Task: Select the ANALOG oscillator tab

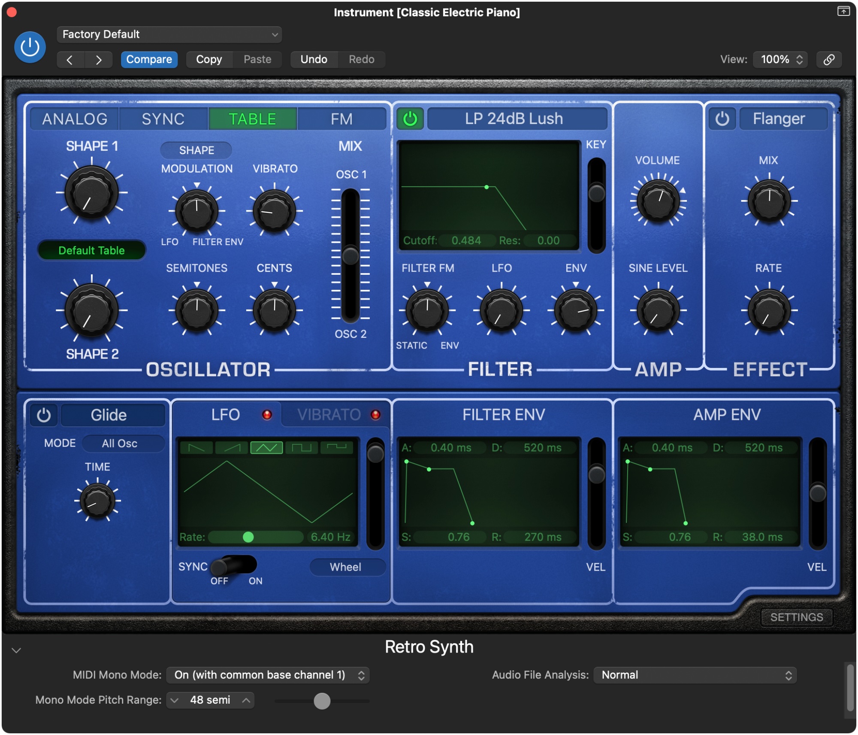Action: coord(75,119)
